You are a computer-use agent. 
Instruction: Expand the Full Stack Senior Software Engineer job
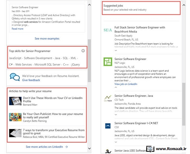[116, 50]
